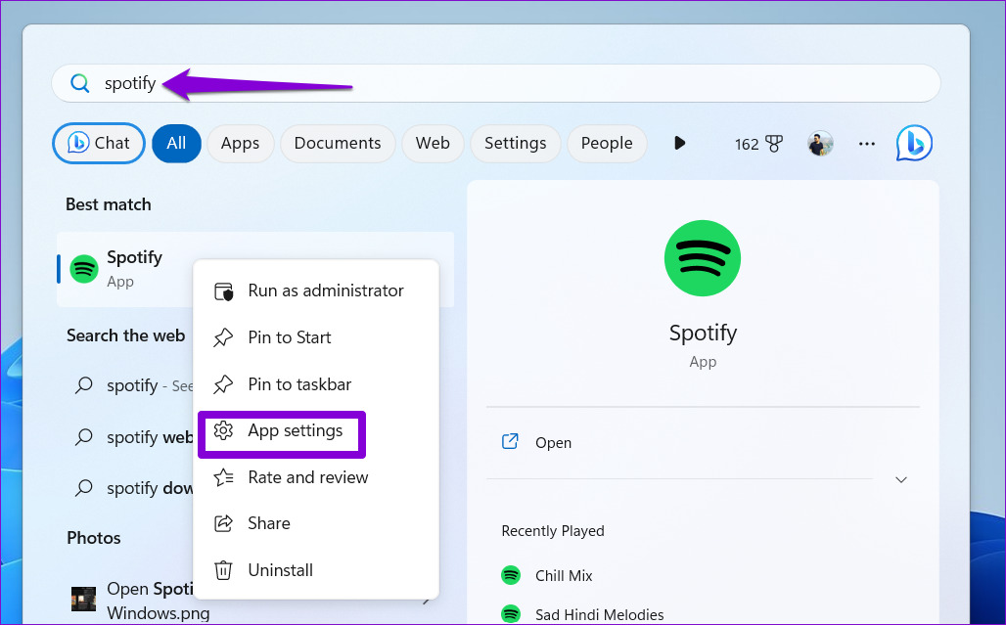Choose Pin to taskbar
The image size is (1006, 625).
click(x=316, y=384)
